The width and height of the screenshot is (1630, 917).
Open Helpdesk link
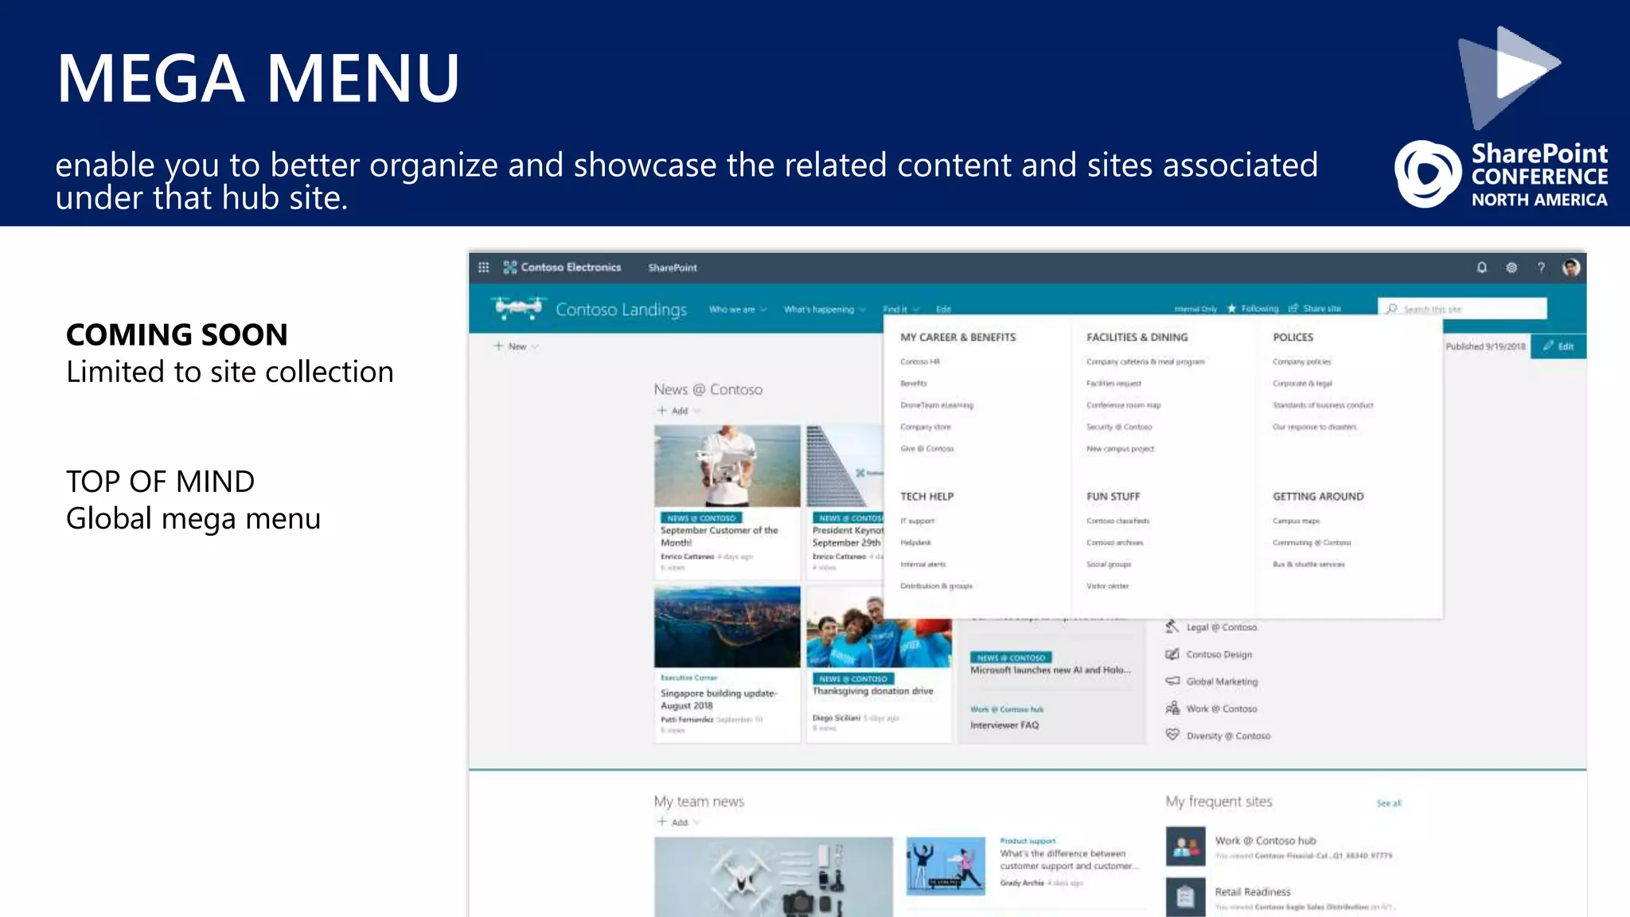click(915, 542)
